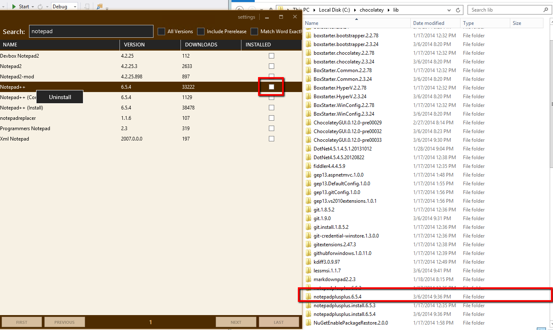The width and height of the screenshot is (553, 330).
Task: Click the gitextensions.2.47.3 folder icon
Action: pos(308,245)
